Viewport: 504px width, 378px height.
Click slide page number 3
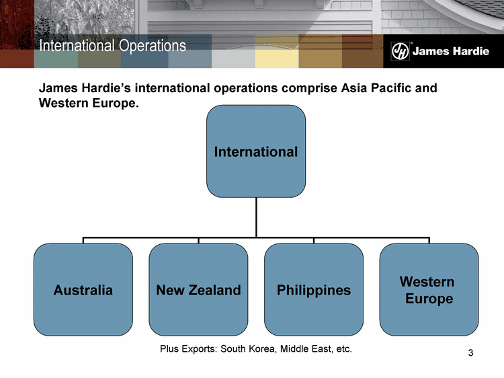pyautogui.click(x=470, y=353)
